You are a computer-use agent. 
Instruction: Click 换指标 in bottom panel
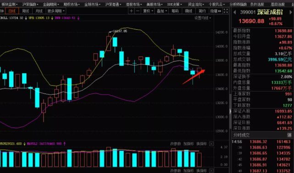201,171
